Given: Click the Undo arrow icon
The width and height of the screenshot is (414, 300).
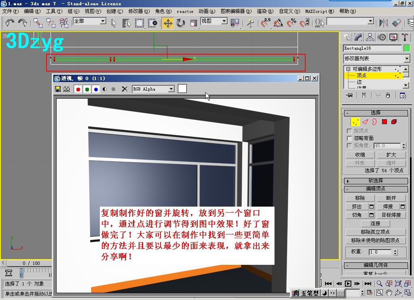Looking at the screenshot, I should (10, 23).
